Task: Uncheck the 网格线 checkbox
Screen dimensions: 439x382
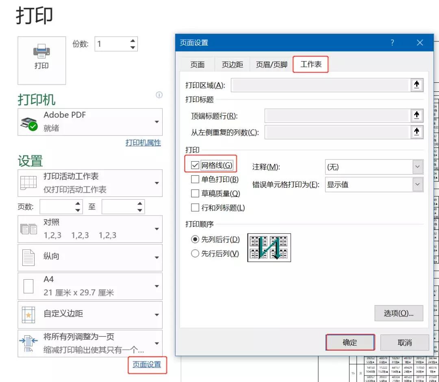Action: pos(195,165)
